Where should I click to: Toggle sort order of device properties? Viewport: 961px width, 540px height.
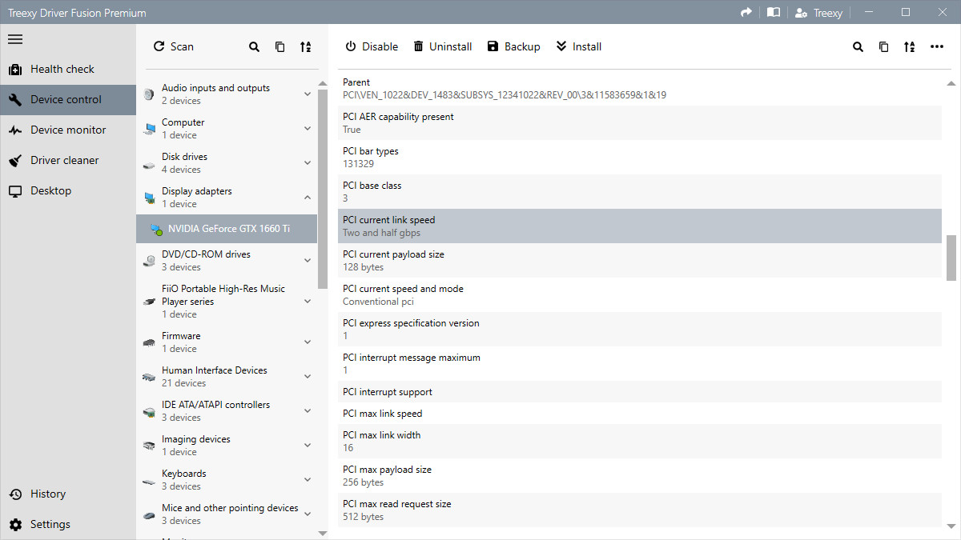909,46
